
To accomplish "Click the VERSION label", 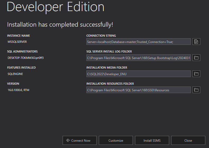I will click(13, 84).
